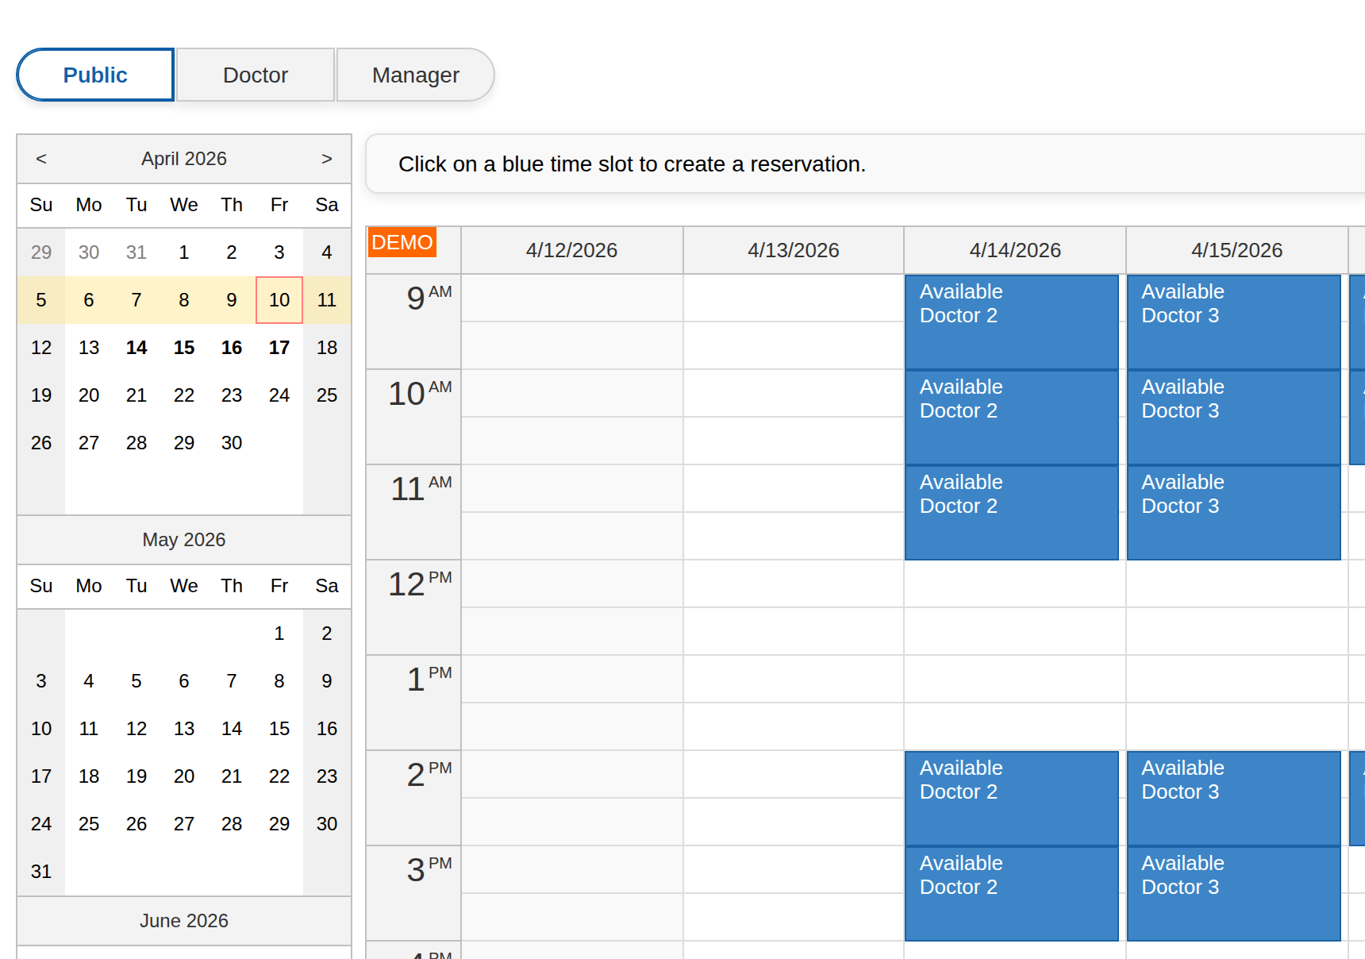Select April 30 in the mini calendar
The image size is (1365, 959).
click(231, 443)
